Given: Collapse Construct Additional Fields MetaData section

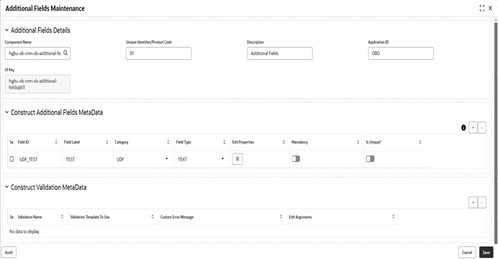Looking at the screenshot, I should coord(6,112).
